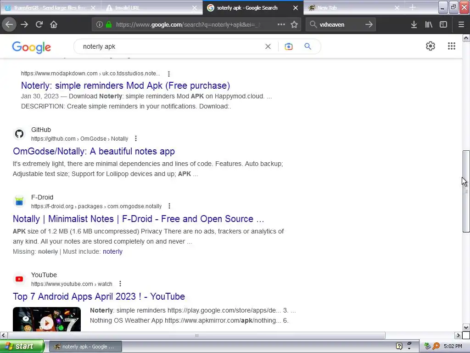Image resolution: width=470 pixels, height=353 pixels.
Task: Play the YouTube video thumbnail
Action: (x=47, y=319)
